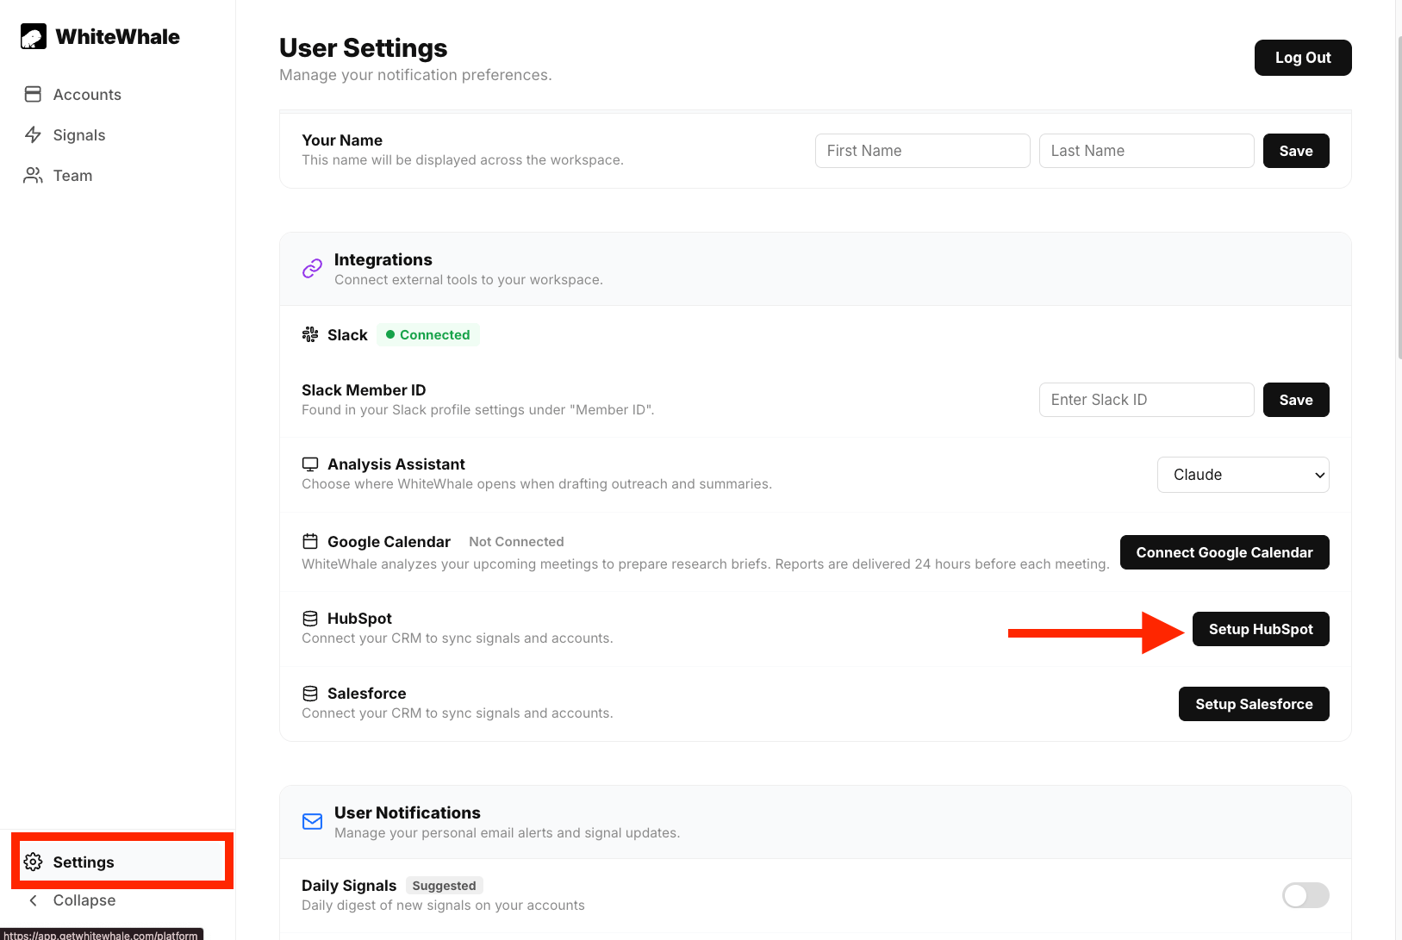1402x940 pixels.
Task: Focus the First Name field
Action: pyautogui.click(x=923, y=151)
